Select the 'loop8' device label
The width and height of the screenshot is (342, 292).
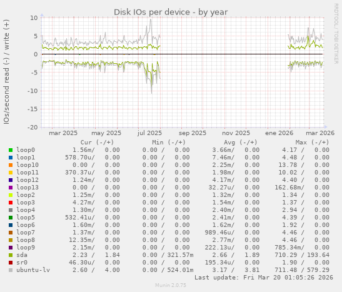click(26, 240)
